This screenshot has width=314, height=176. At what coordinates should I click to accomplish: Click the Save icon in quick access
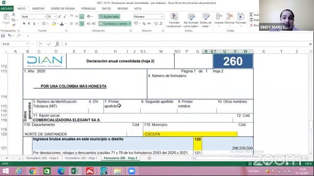click(x=3, y=36)
